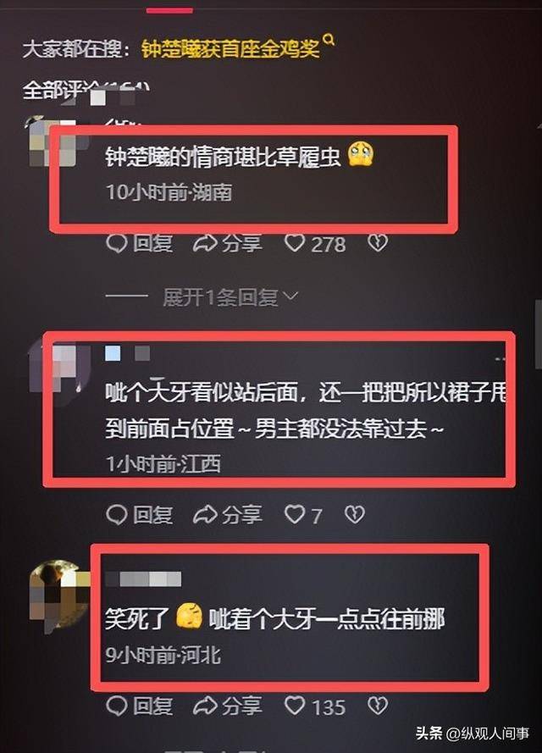542x753 pixels.
Task: Select the highlighted tab at top
Action: (169, 10)
